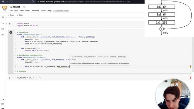Click the 'class ConvBlock' line
This screenshot has width=194, height=109.
click(x=30, y=35)
